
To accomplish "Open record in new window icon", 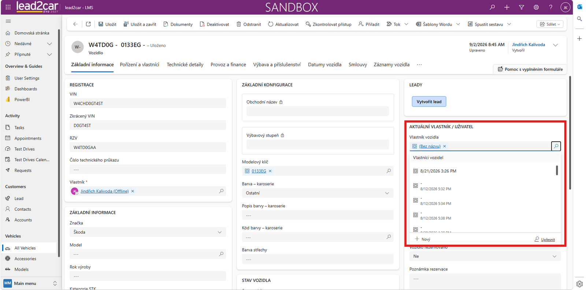I will click(x=88, y=24).
